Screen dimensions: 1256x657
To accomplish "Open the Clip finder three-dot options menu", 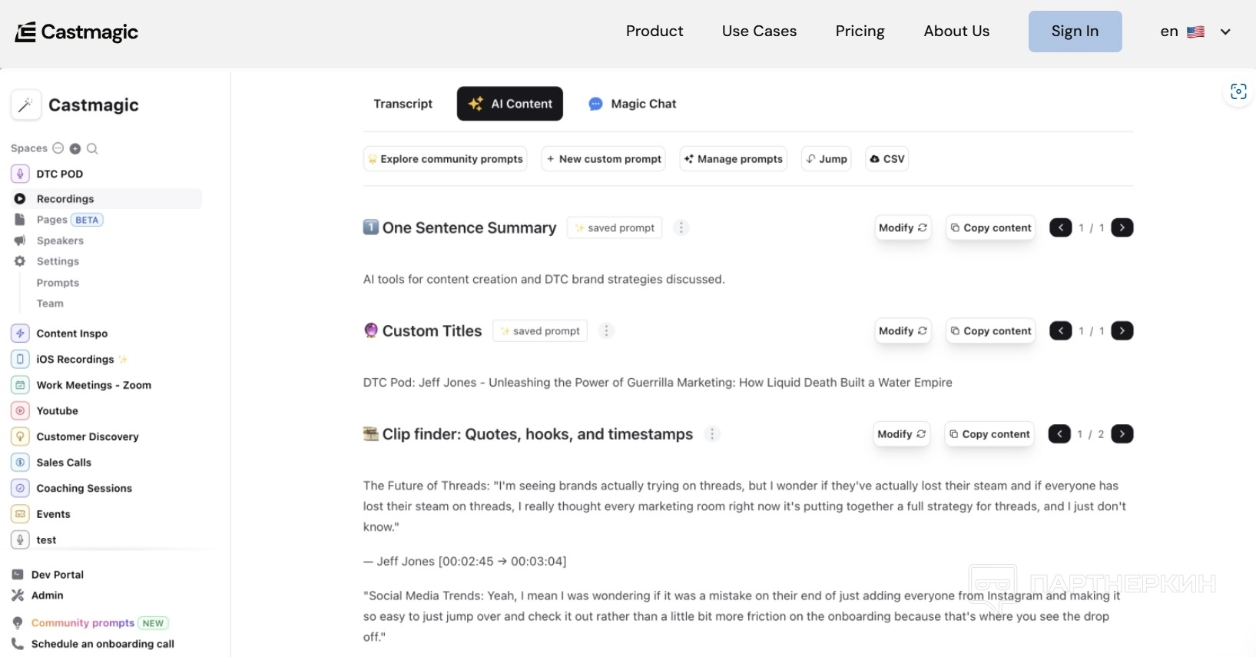I will (712, 434).
